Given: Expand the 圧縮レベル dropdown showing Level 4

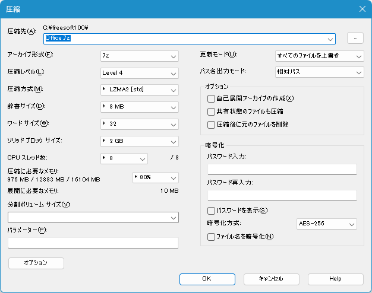Looking at the screenshot, I should (x=140, y=73).
